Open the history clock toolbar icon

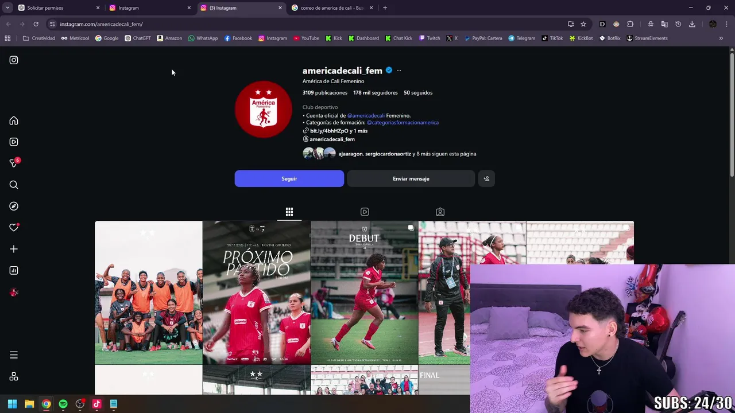point(678,24)
